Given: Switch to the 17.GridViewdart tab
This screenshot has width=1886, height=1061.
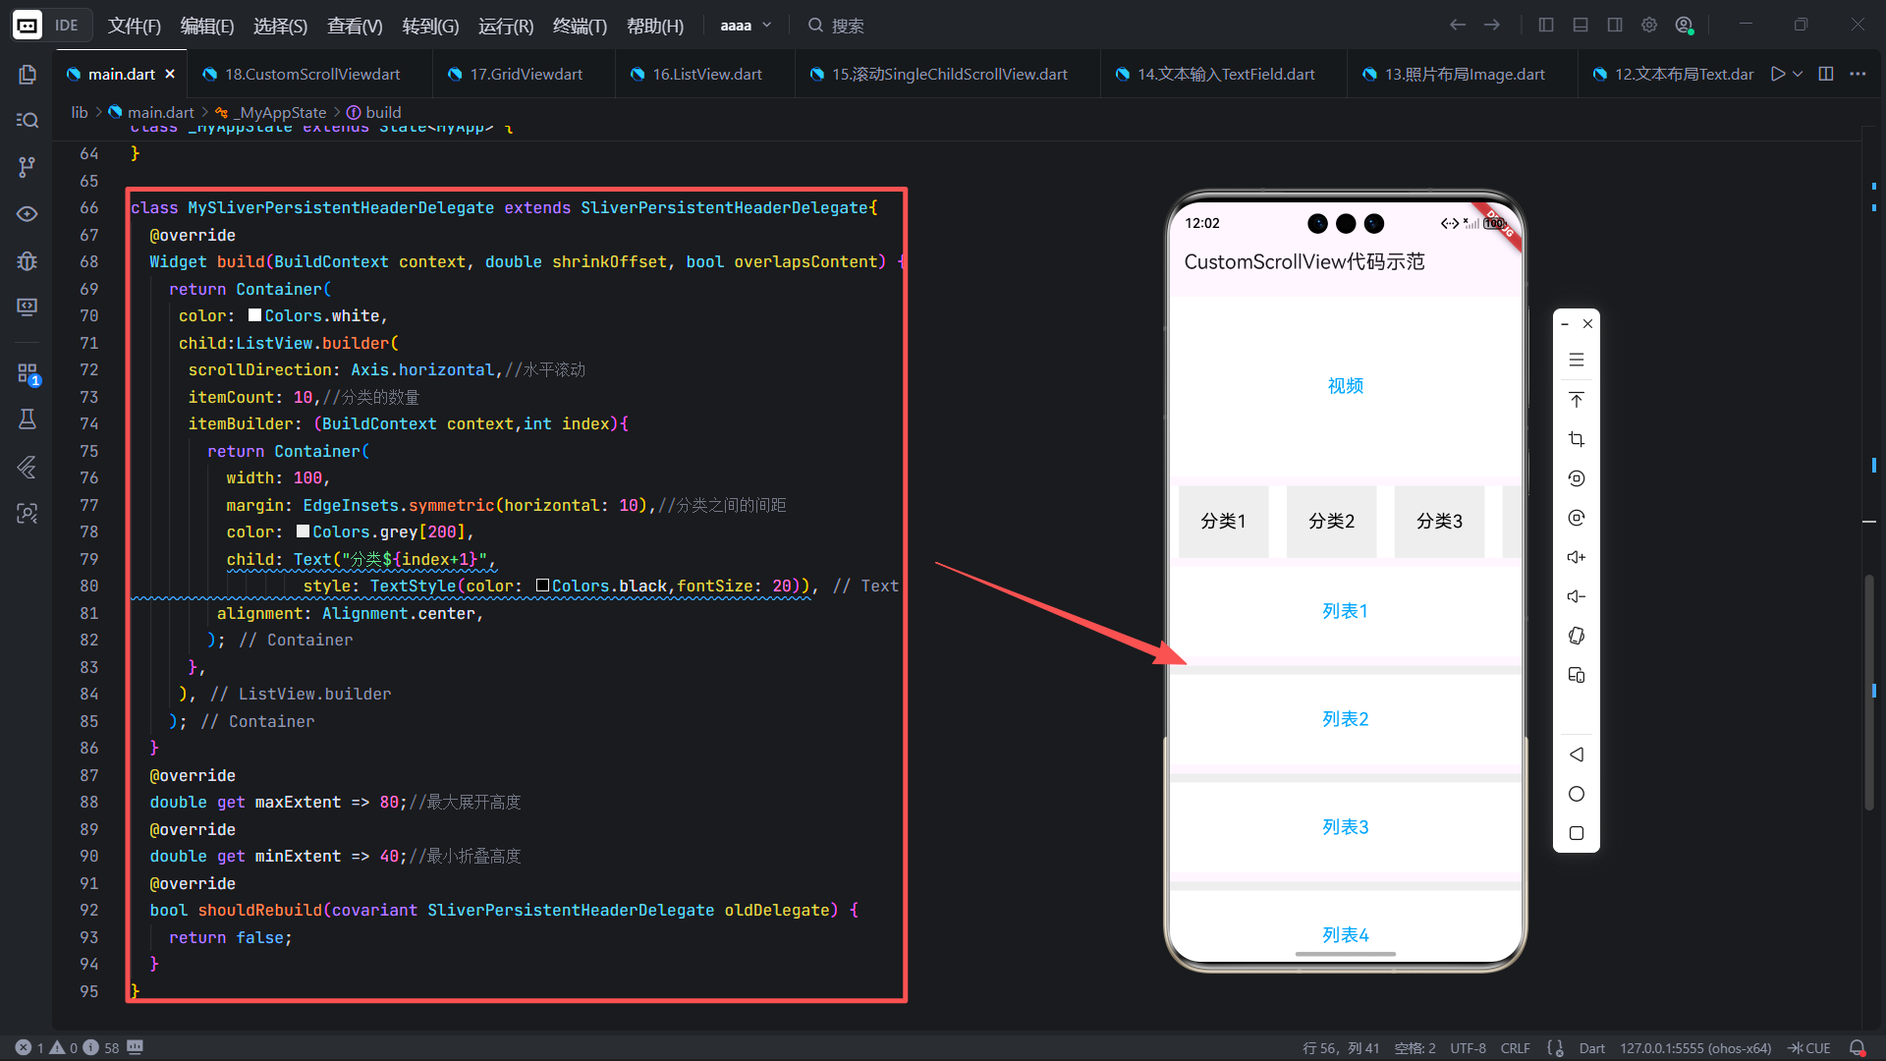Looking at the screenshot, I should [526, 74].
